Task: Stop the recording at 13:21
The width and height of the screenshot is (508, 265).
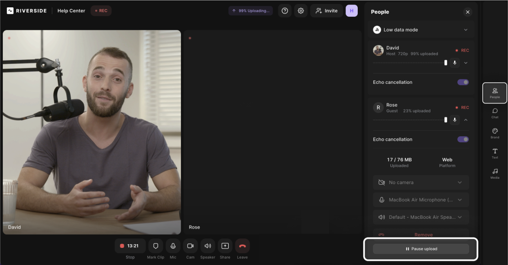Action: 130,246
